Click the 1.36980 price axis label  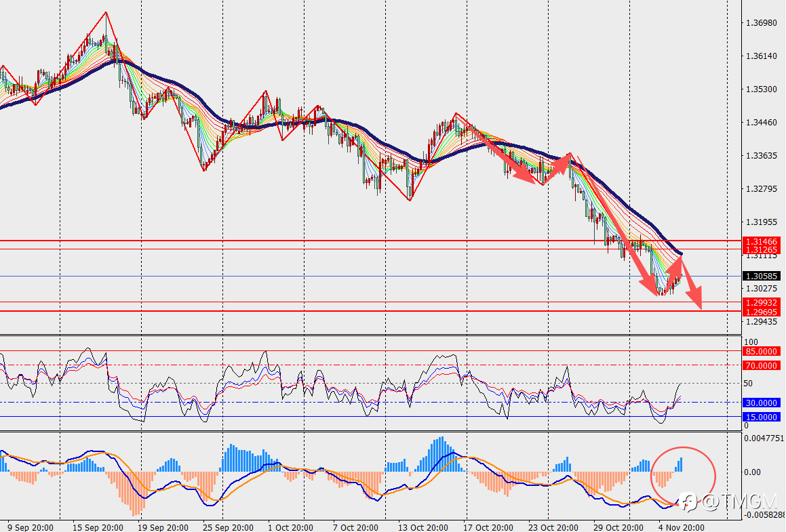click(762, 22)
